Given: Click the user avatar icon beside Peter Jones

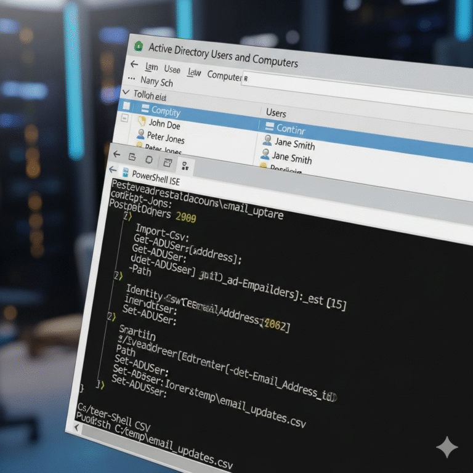Looking at the screenshot, I should [x=140, y=134].
